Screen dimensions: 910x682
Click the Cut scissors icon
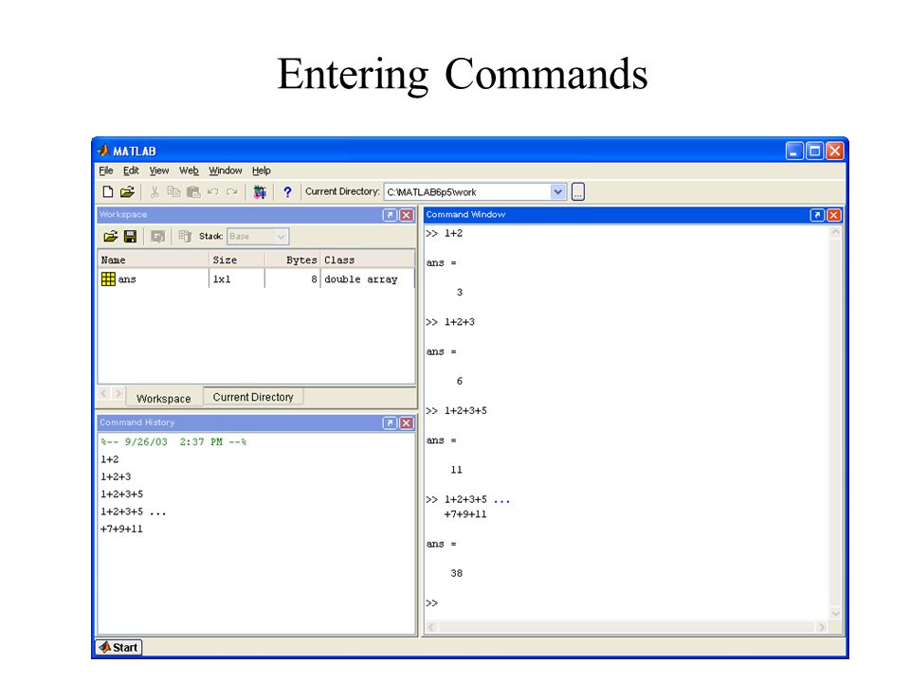click(155, 192)
